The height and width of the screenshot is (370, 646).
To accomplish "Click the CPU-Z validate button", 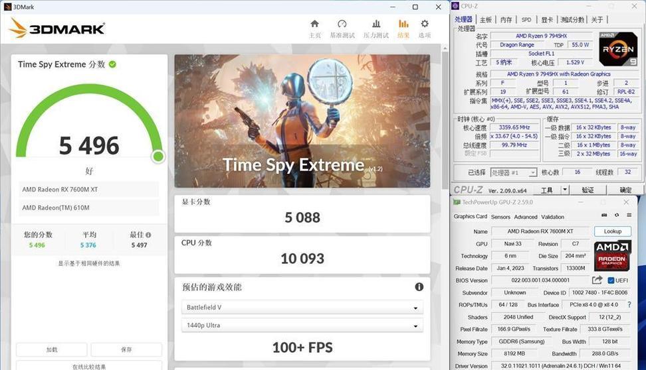I will click(x=588, y=190).
